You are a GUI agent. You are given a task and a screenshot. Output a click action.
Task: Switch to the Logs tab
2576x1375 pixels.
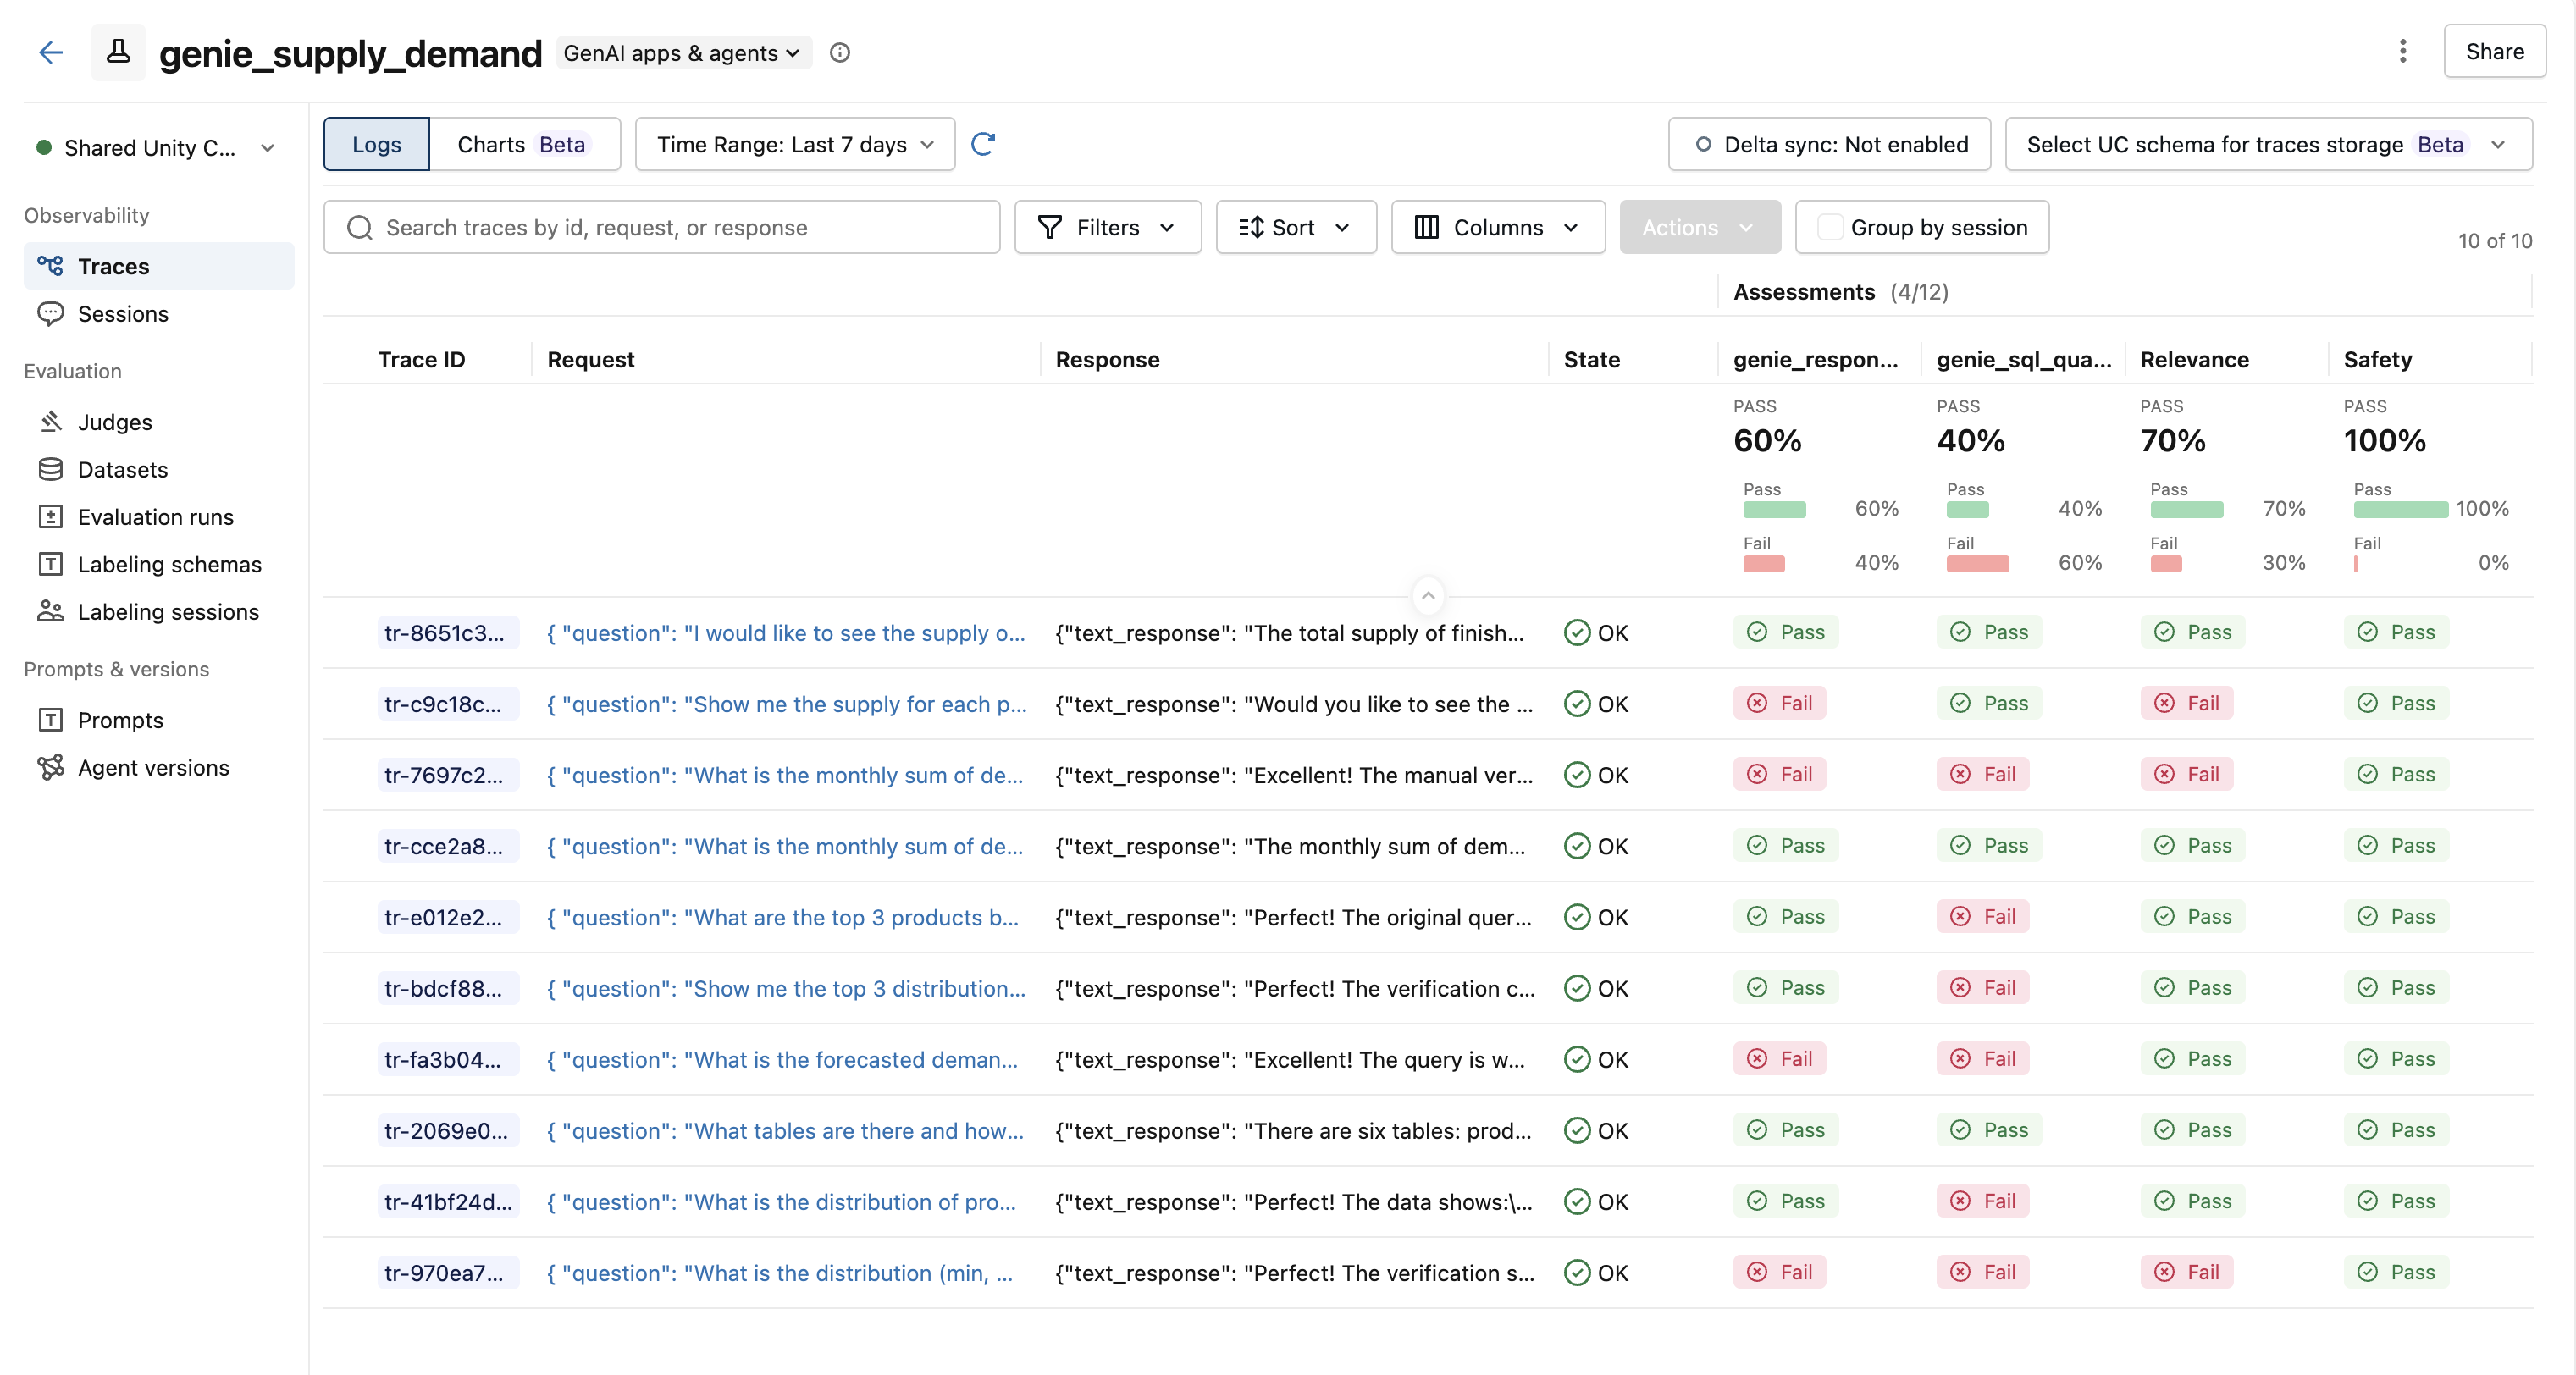pyautogui.click(x=375, y=143)
